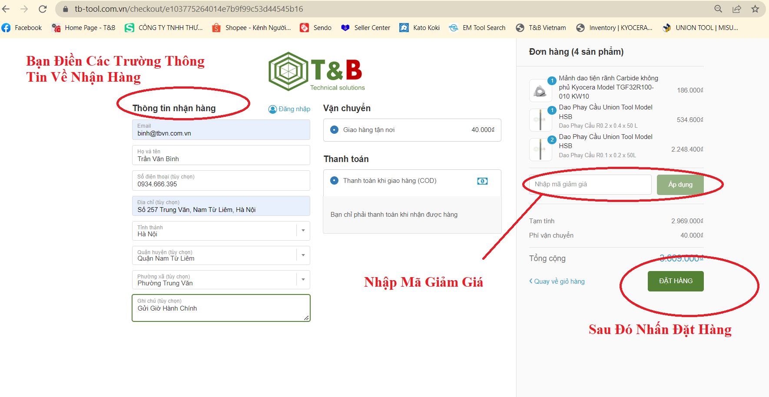This screenshot has height=397, width=769.
Task: Reload the checkout page
Action: point(43,9)
